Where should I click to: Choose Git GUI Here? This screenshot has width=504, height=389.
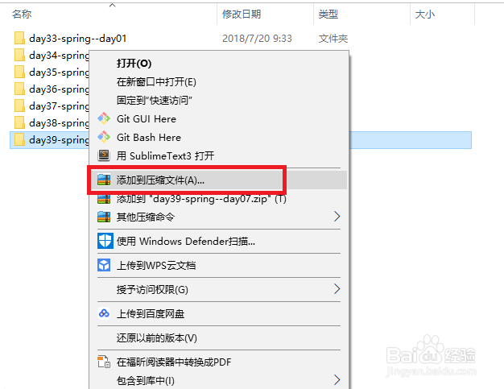(x=147, y=119)
